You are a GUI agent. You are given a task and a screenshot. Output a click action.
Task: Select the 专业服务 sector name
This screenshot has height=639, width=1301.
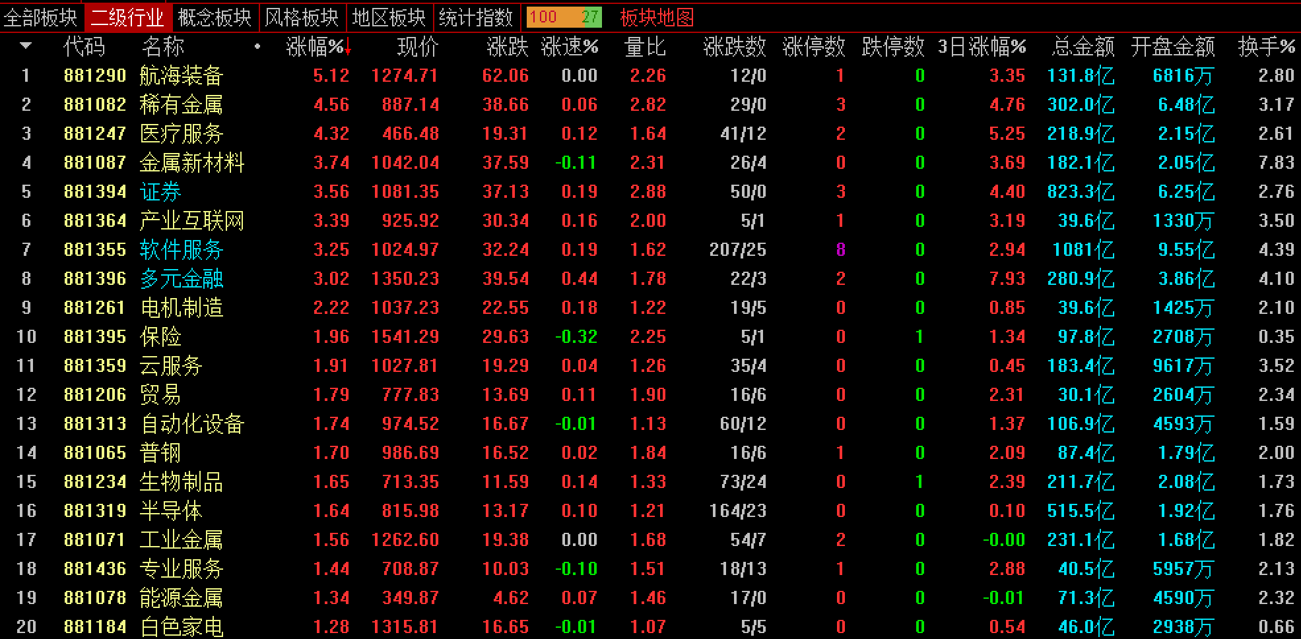(182, 569)
